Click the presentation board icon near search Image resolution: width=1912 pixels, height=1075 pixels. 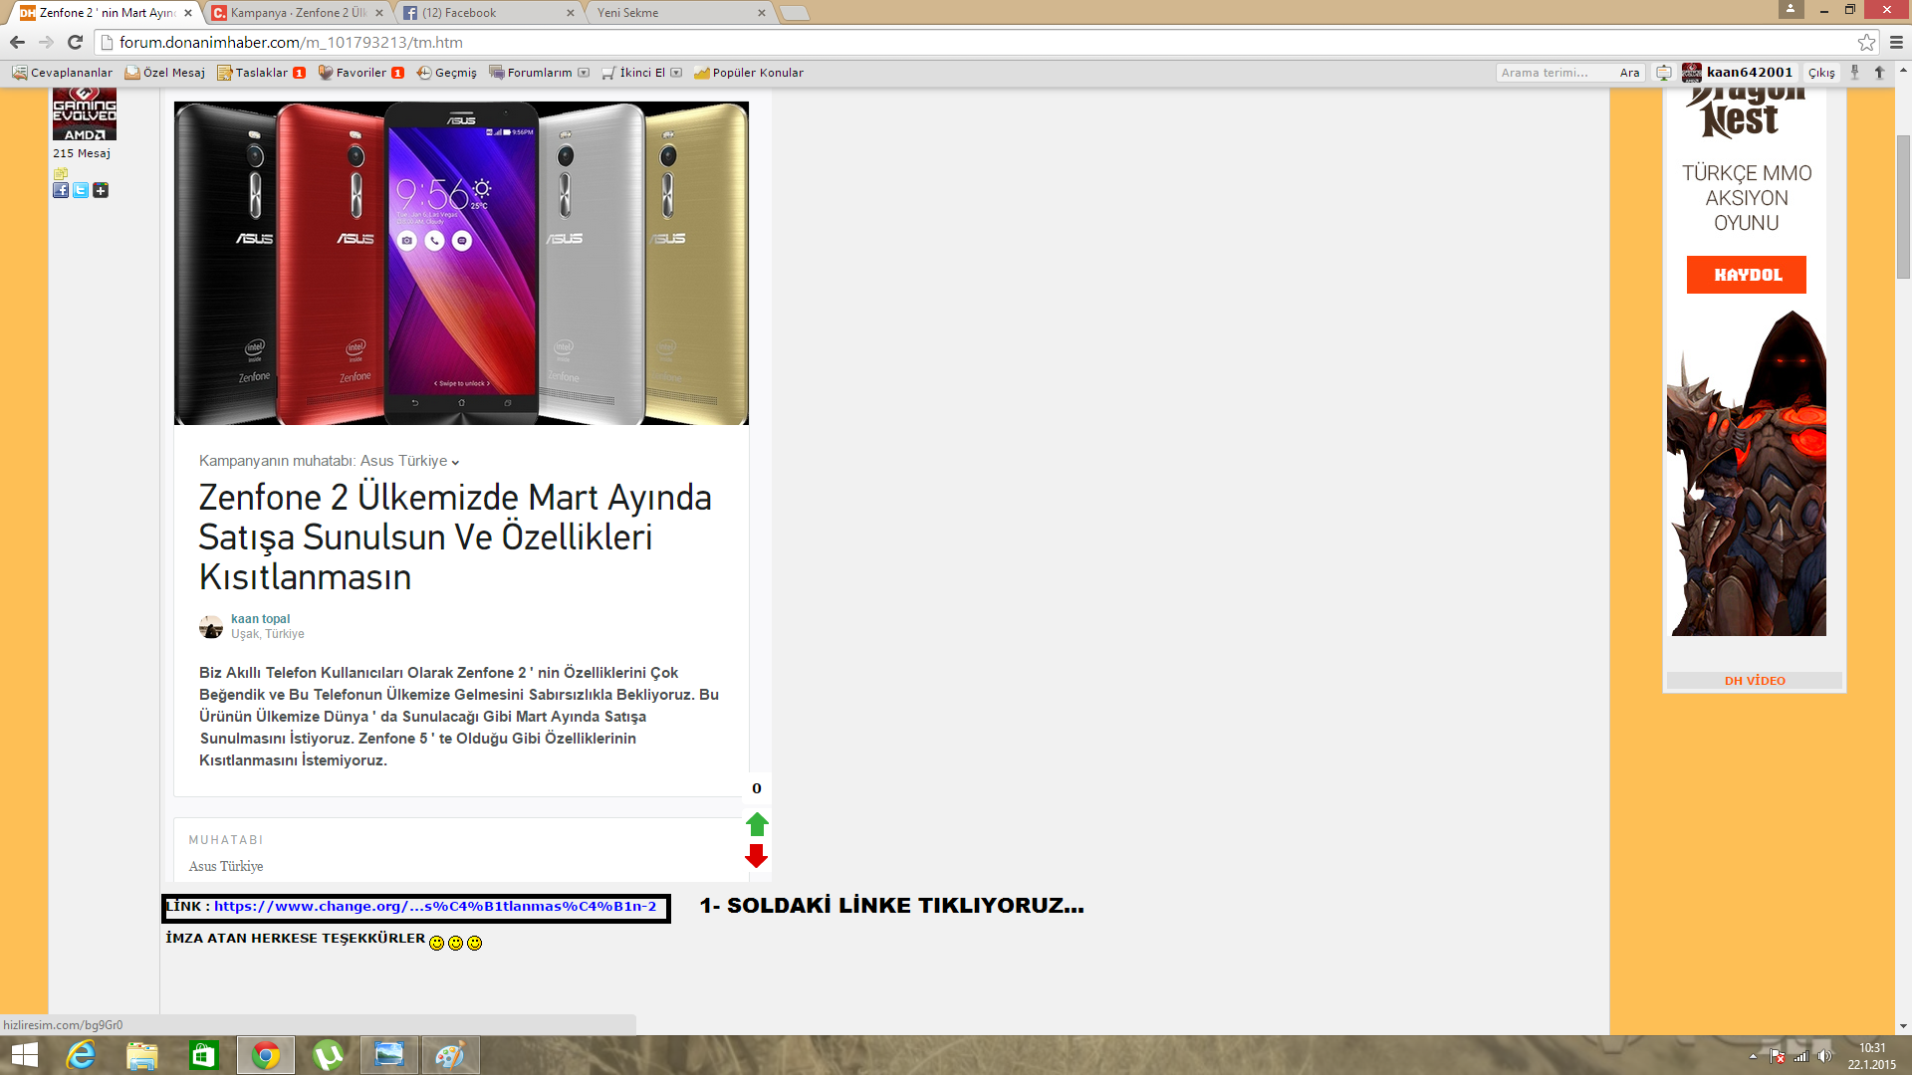[x=1663, y=73]
